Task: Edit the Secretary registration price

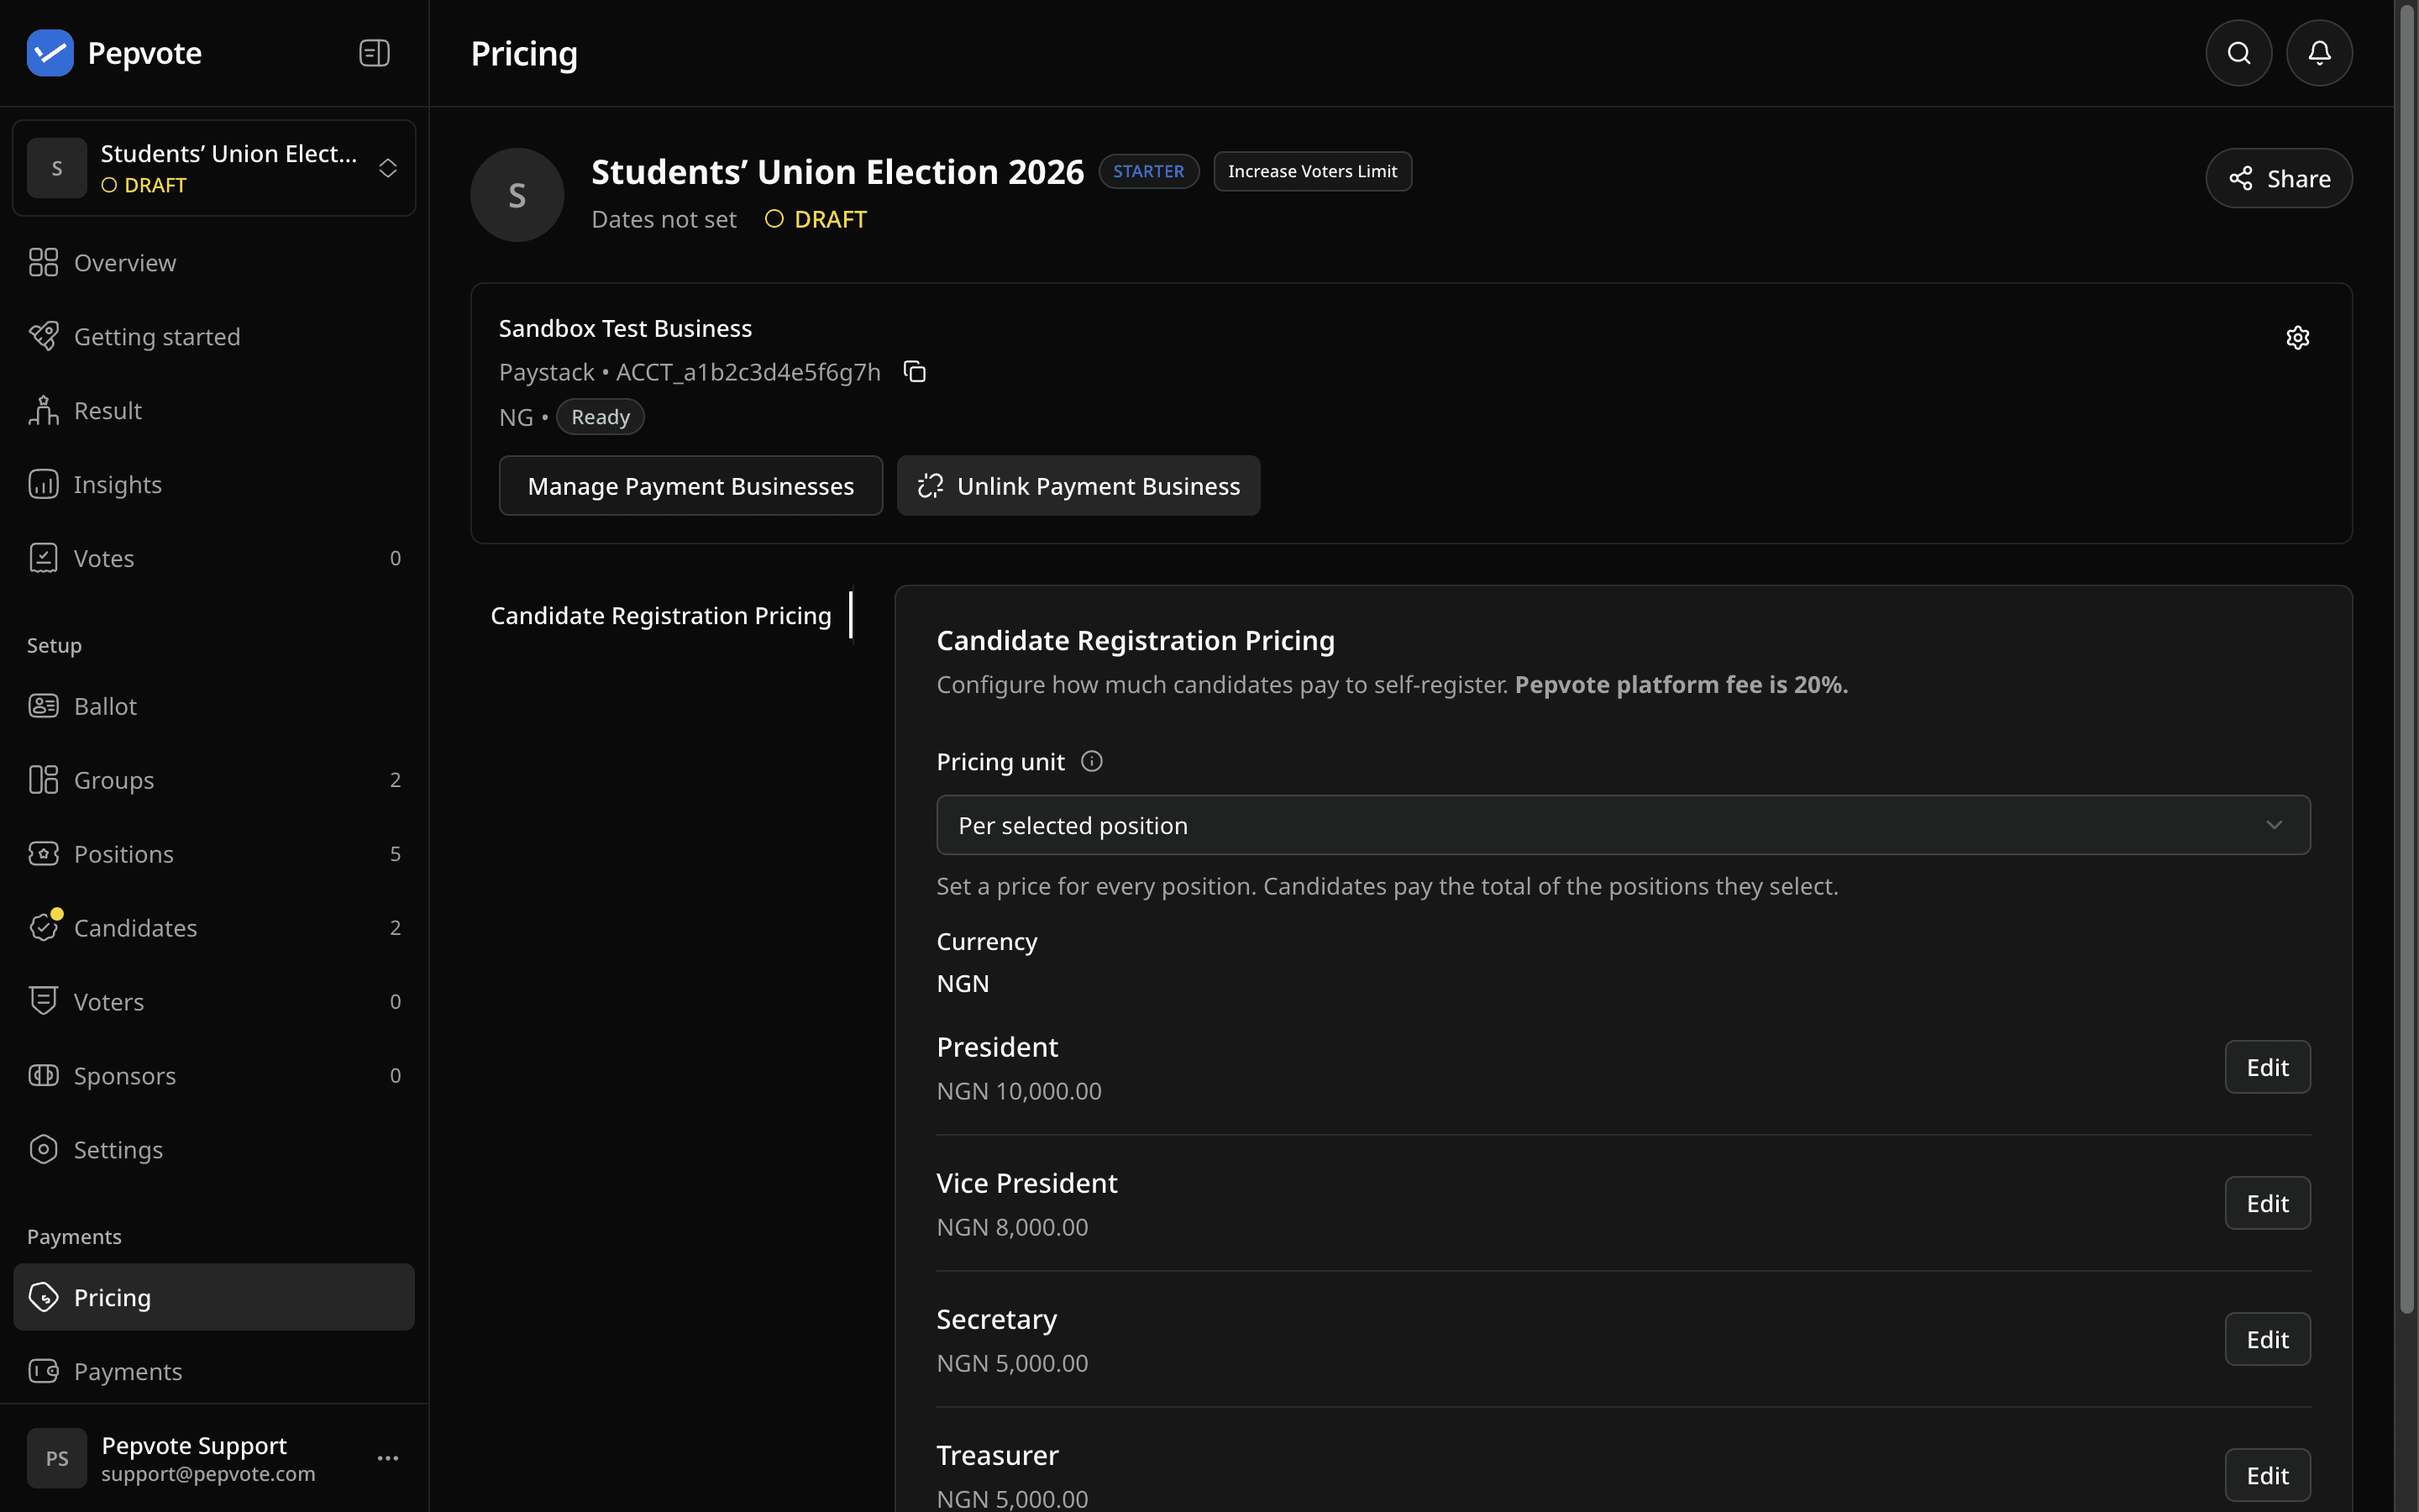Action: [x=2267, y=1339]
